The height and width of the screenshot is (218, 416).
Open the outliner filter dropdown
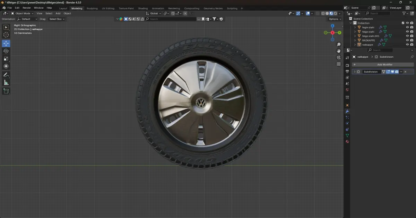coord(405,13)
